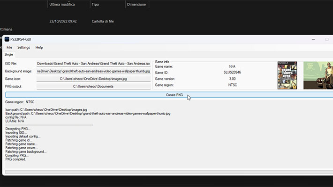Viewport: 333px width, 187px height.
Task: Open the Settings menu
Action: pos(23,47)
